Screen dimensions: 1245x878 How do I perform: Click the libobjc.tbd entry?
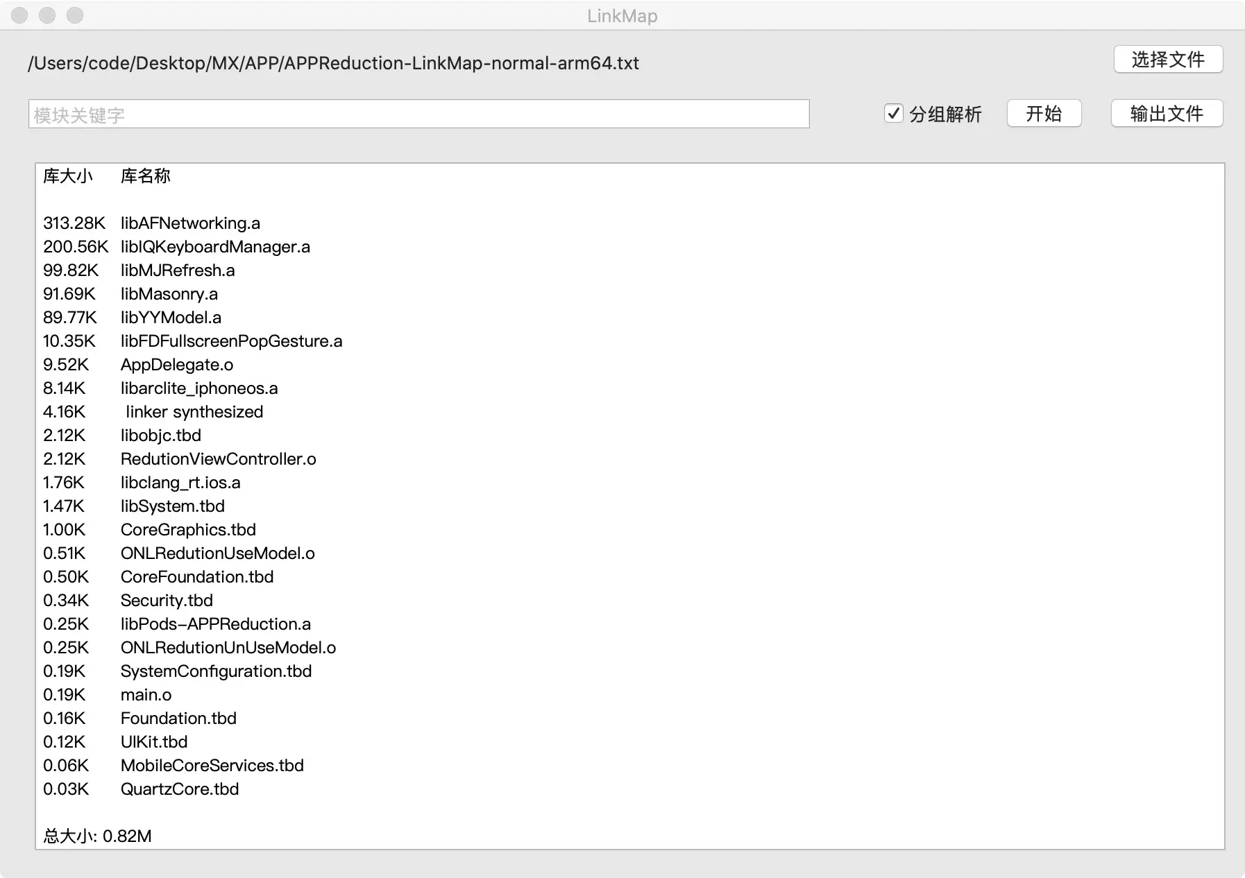coord(161,436)
